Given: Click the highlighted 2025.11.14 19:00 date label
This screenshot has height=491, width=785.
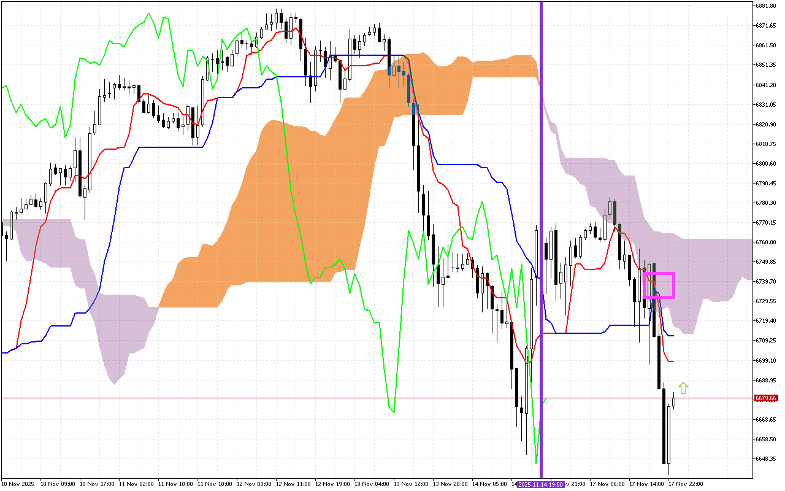Looking at the screenshot, I should coord(540,484).
